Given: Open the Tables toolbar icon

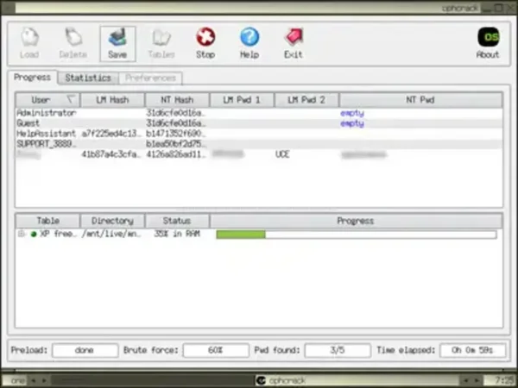Looking at the screenshot, I should click(x=161, y=43).
